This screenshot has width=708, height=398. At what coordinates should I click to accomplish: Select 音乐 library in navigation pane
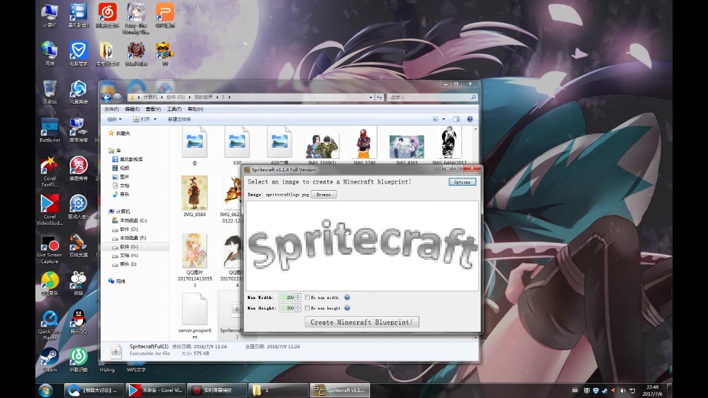tap(121, 195)
